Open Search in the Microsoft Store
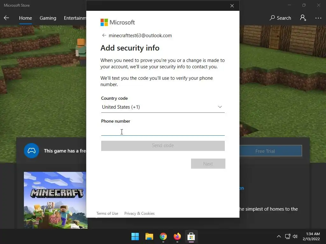Screen dimensions: 326x244 click(x=280, y=18)
